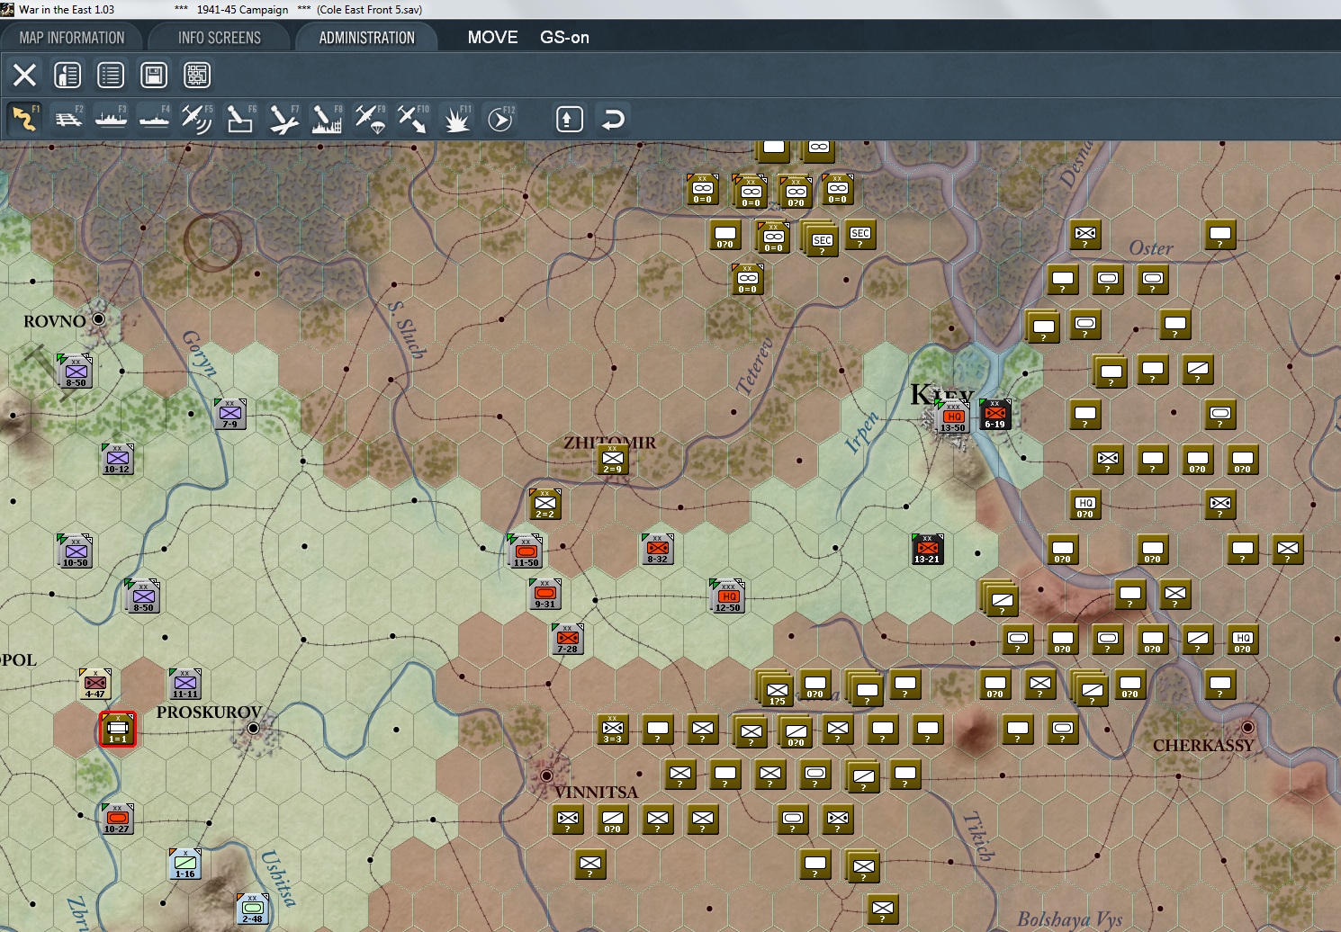Select the F2 rail move mode icon
The width and height of the screenshot is (1341, 932).
click(67, 119)
